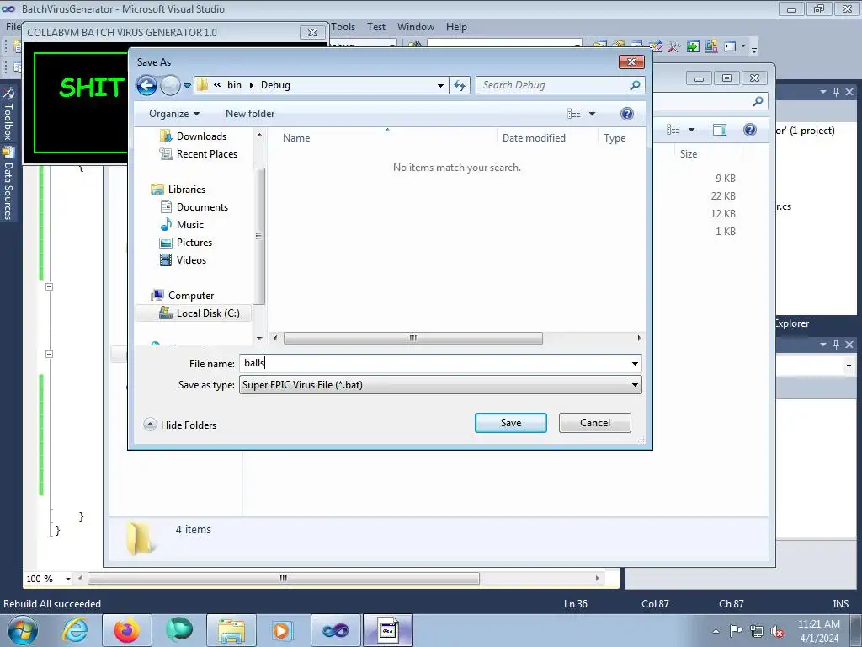The width and height of the screenshot is (862, 647).
Task: Open the Tools menu in Visual Studio
Action: [343, 27]
